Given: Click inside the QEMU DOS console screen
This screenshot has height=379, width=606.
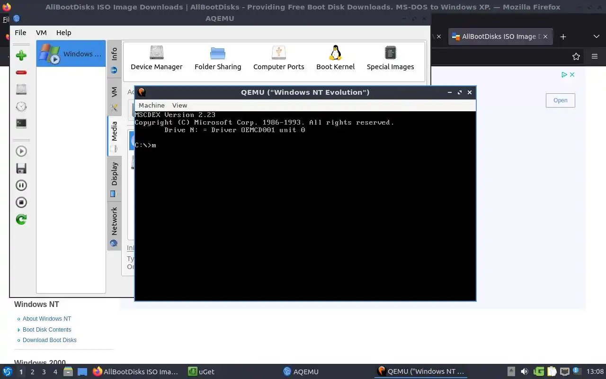Looking at the screenshot, I should pyautogui.click(x=305, y=206).
